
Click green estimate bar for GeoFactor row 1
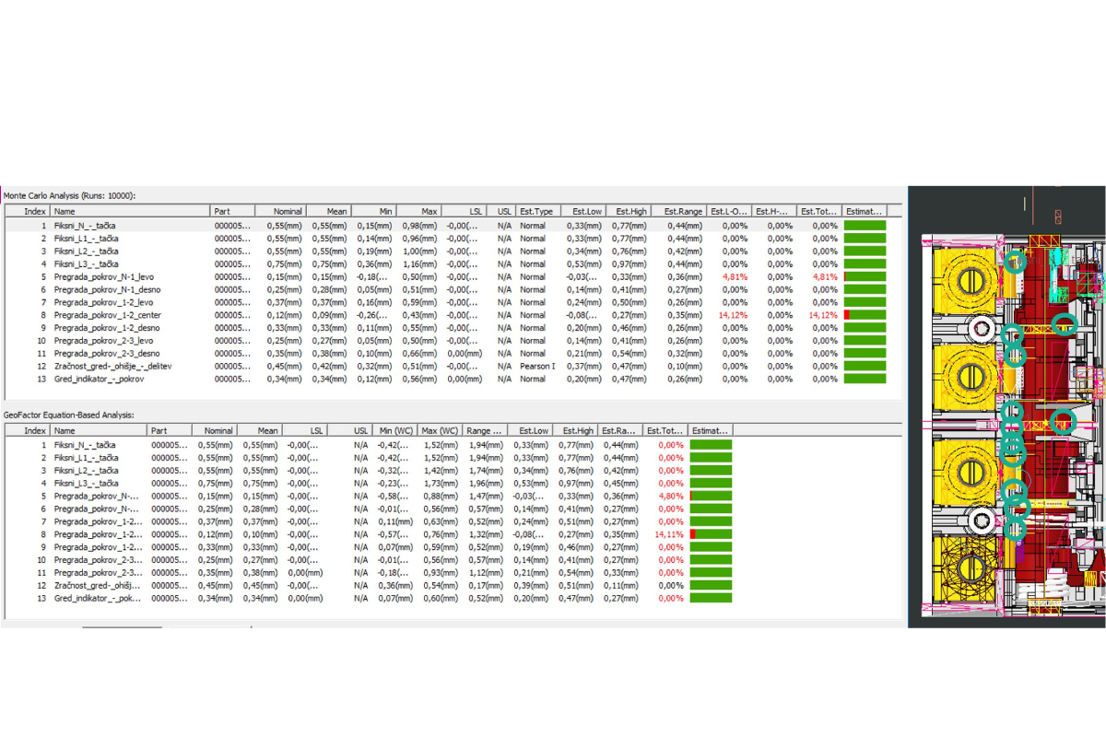pyautogui.click(x=711, y=445)
